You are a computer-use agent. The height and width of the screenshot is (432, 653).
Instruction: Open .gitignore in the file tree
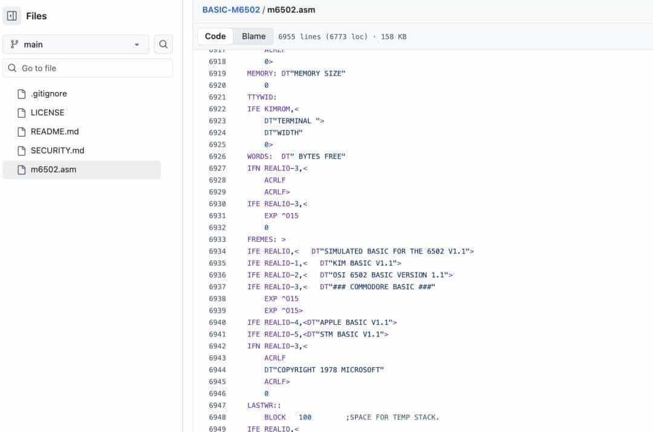pos(49,94)
